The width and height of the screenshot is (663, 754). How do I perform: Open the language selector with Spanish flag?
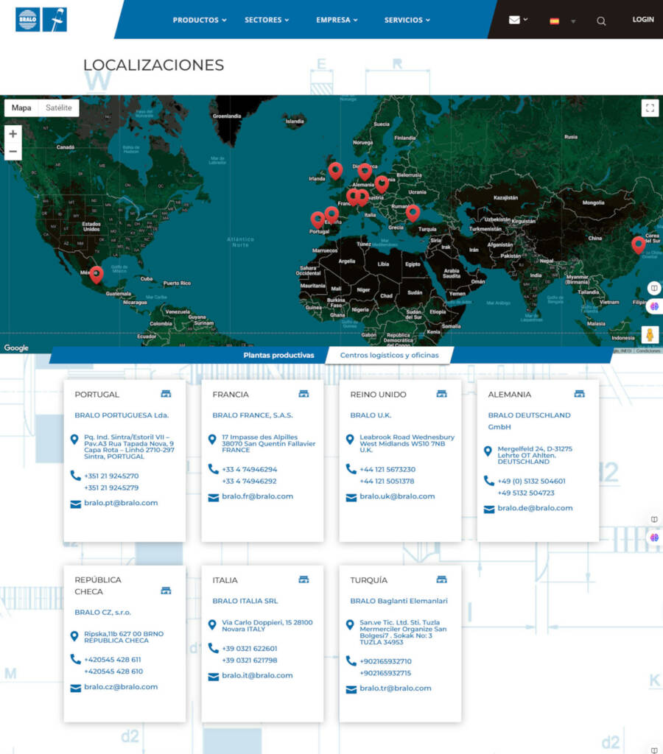point(562,21)
